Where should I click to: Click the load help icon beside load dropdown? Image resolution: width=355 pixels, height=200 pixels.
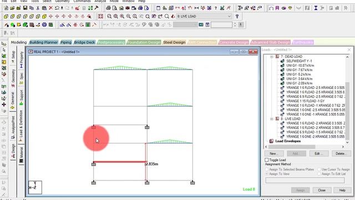(237, 16)
